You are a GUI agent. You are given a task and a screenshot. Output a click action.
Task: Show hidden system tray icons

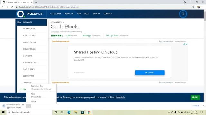[169, 112]
